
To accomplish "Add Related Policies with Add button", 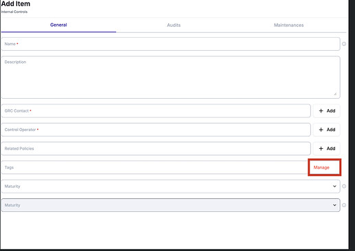I will (x=327, y=149).
